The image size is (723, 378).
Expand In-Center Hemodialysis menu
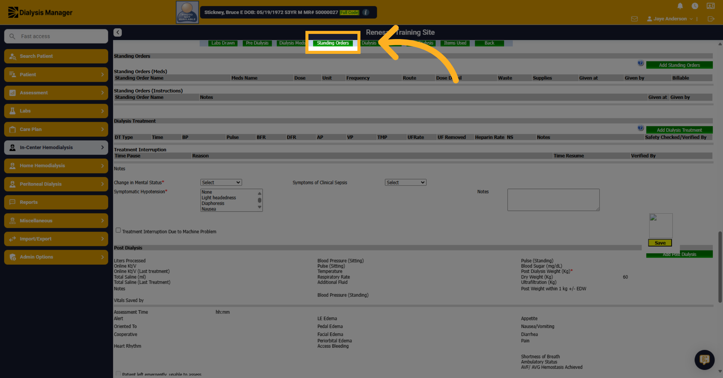coord(56,147)
